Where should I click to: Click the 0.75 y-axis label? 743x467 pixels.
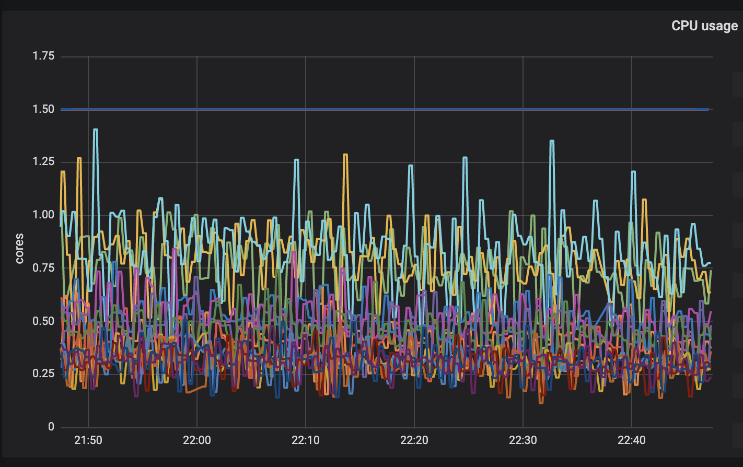click(x=43, y=268)
